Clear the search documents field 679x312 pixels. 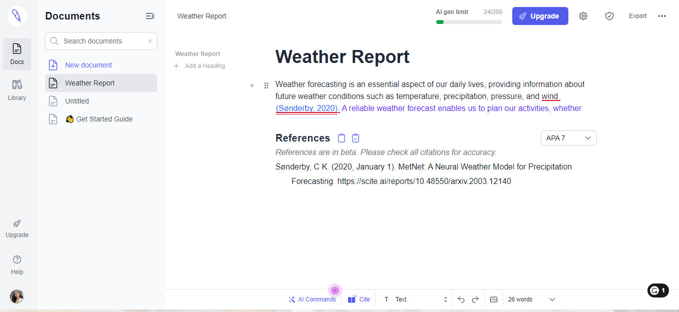(x=150, y=41)
